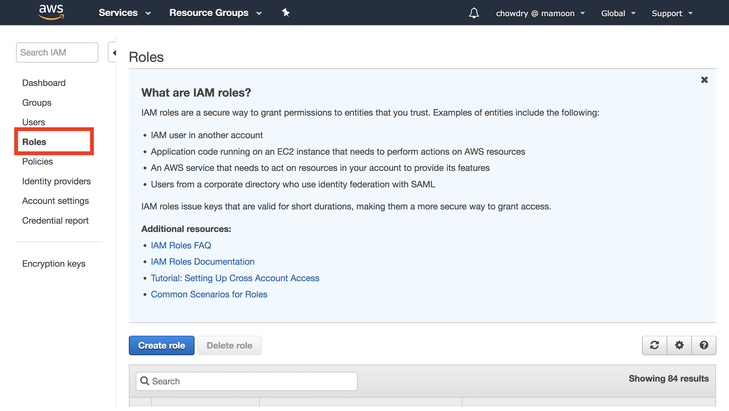This screenshot has width=729, height=411.
Task: Collapse the IAM sidebar with arrow
Action: coord(113,53)
